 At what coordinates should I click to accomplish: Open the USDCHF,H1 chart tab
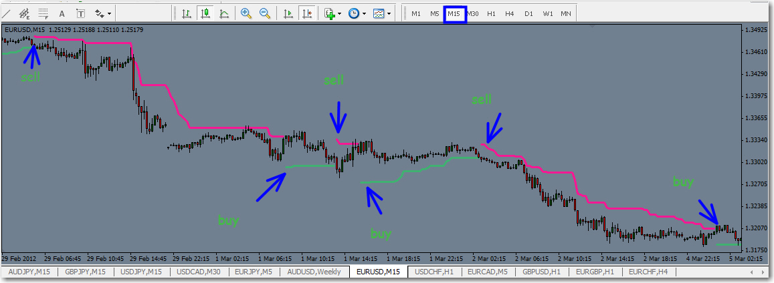[435, 271]
